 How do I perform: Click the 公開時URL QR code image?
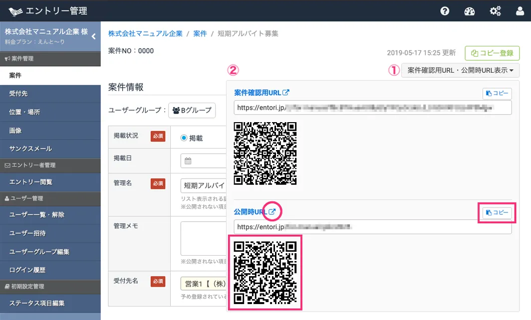point(265,273)
